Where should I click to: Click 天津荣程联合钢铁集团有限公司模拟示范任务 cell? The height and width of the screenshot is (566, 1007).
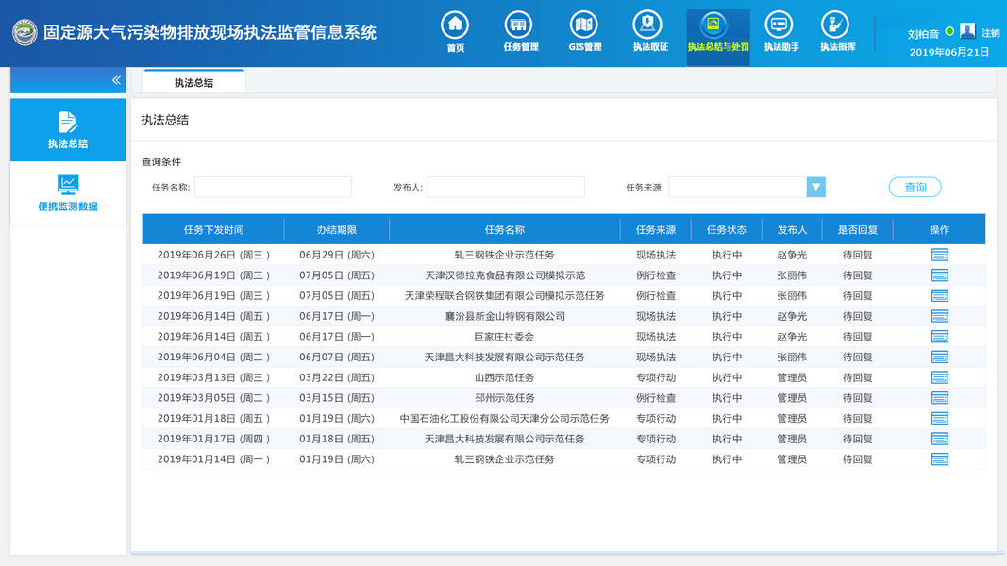pyautogui.click(x=505, y=296)
